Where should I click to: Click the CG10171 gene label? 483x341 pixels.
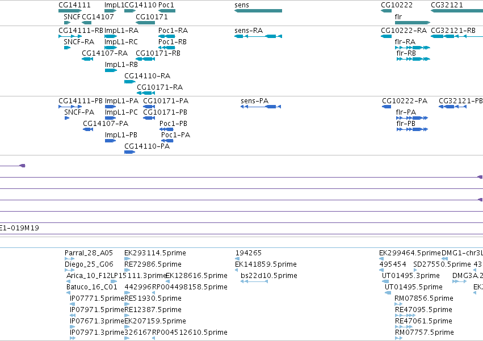[x=152, y=16]
